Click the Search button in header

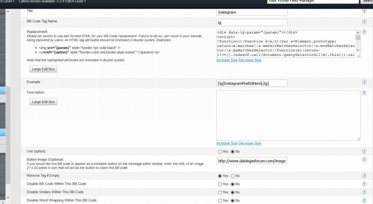coord(367,1)
